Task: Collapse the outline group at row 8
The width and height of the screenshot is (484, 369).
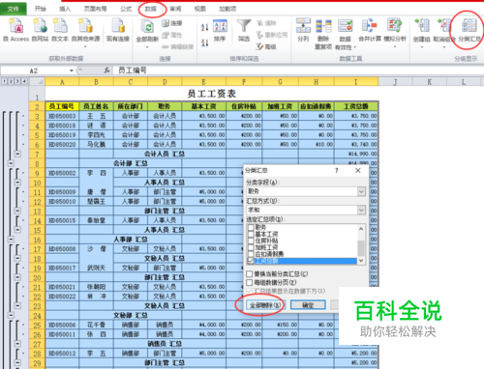Action: [11, 163]
